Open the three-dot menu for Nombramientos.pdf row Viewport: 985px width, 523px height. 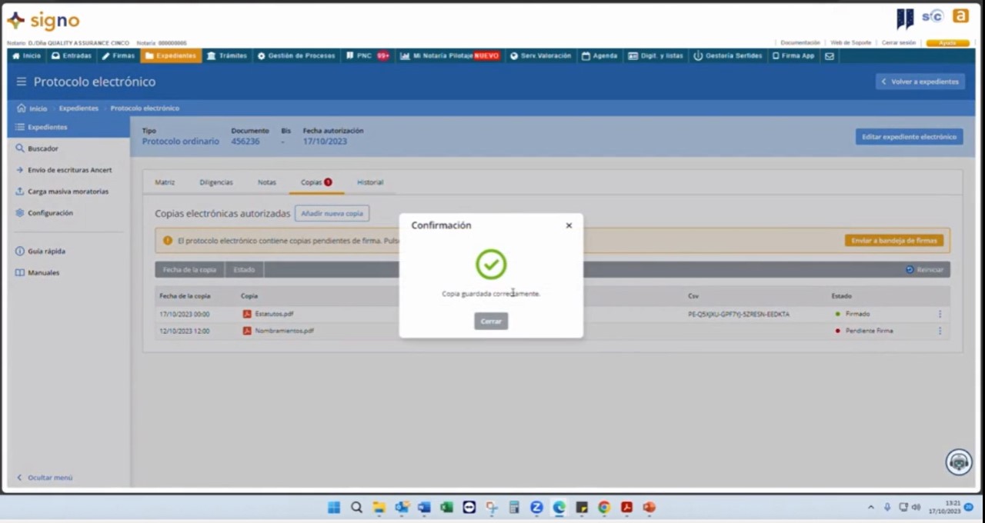click(x=940, y=331)
